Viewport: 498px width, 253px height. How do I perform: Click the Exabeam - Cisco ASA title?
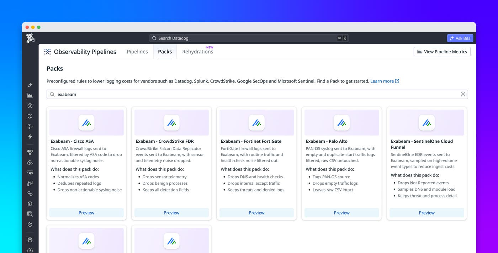click(x=72, y=141)
